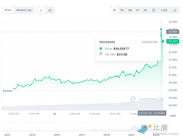The height and width of the screenshot is (140, 183).
Task: Click the 6:00 AM axis label
Action: [x=95, y=114]
